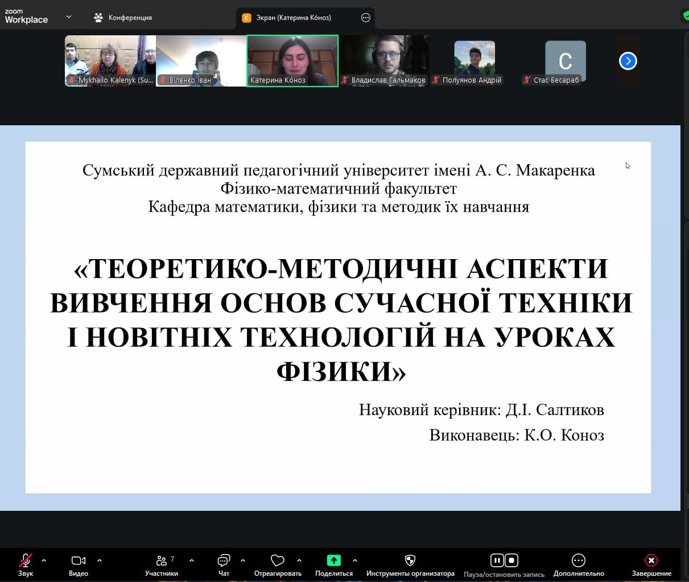
Task: Unmute microphone with the Звук icon
Action: click(26, 561)
